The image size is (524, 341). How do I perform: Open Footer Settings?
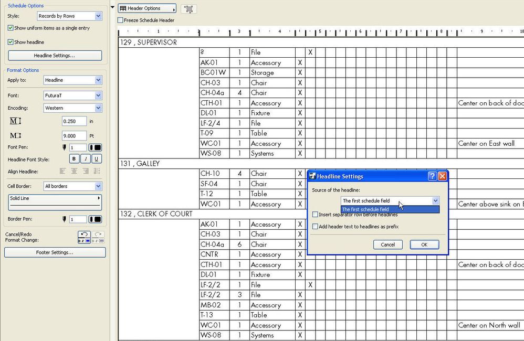[x=55, y=252]
